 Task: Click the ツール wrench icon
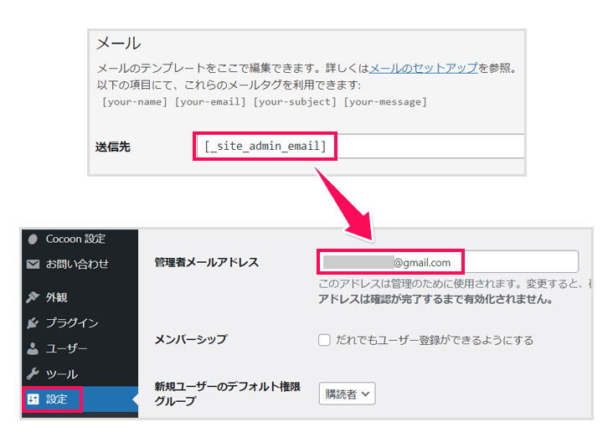(x=33, y=374)
